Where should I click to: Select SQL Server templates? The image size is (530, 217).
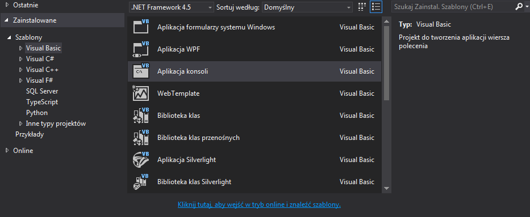point(42,91)
